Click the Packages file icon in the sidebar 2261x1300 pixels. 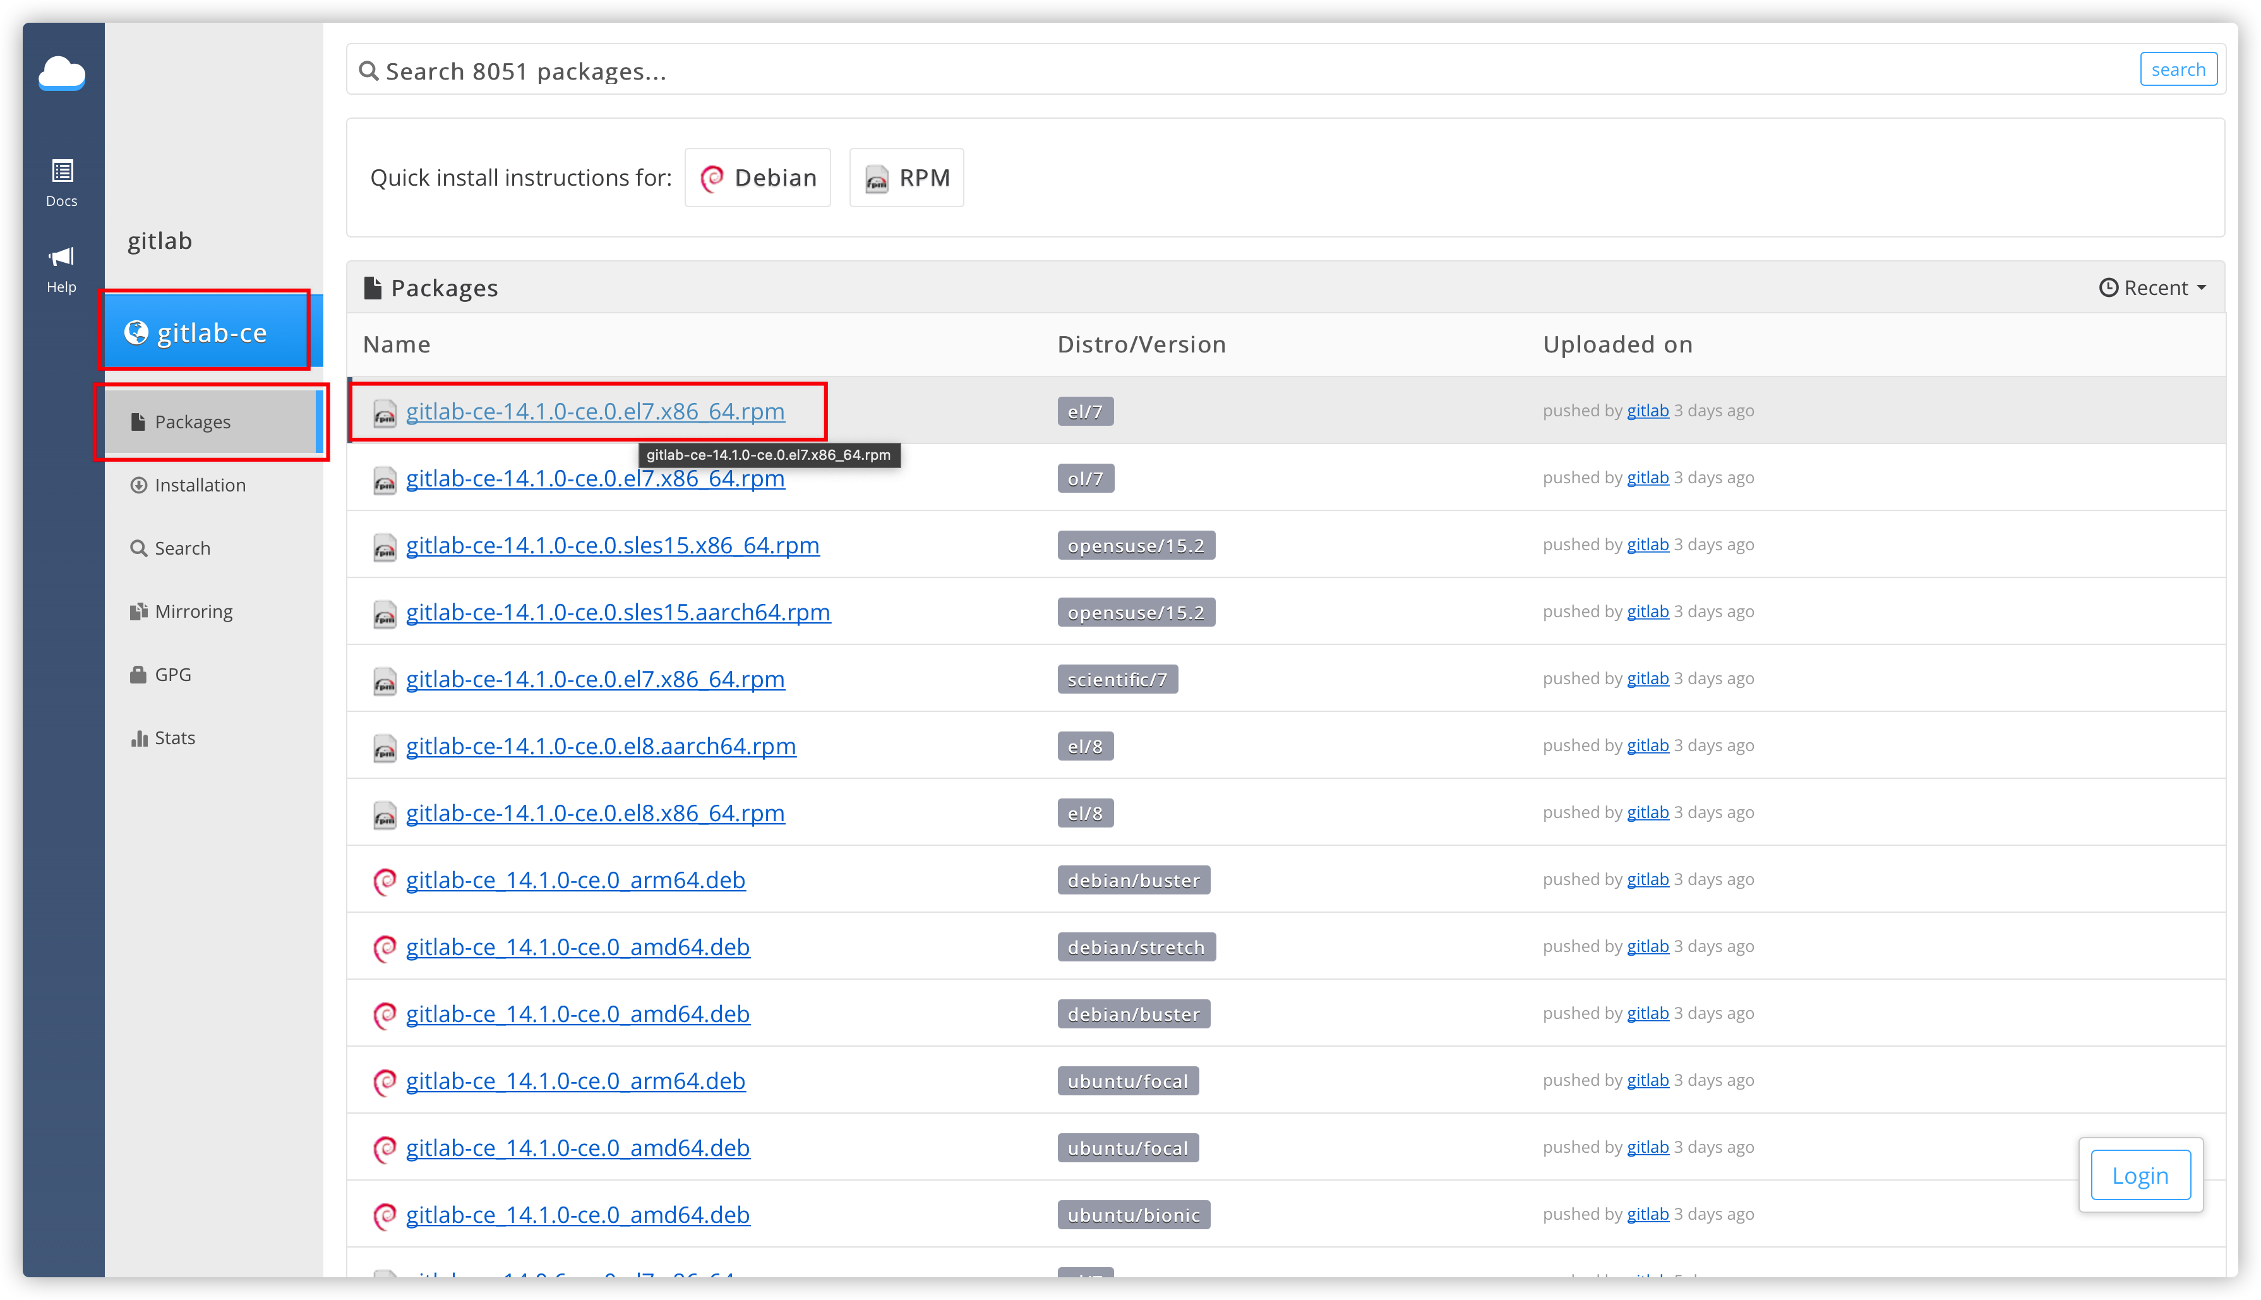[x=138, y=421]
